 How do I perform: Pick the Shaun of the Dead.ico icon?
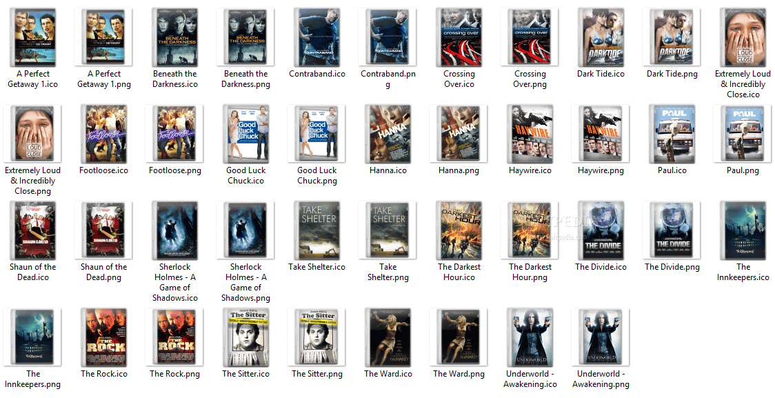click(x=32, y=230)
